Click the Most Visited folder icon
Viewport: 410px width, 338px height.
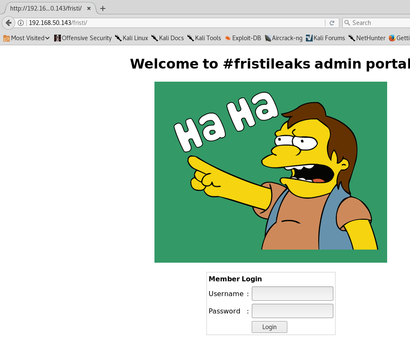point(6,38)
